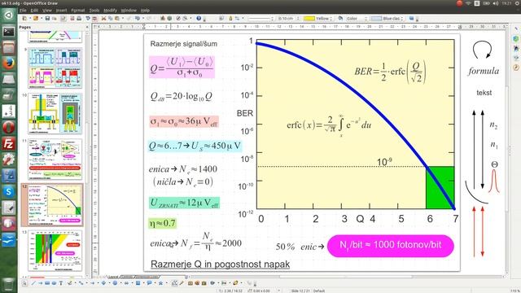Insert picture From File icon

click(197, 283)
